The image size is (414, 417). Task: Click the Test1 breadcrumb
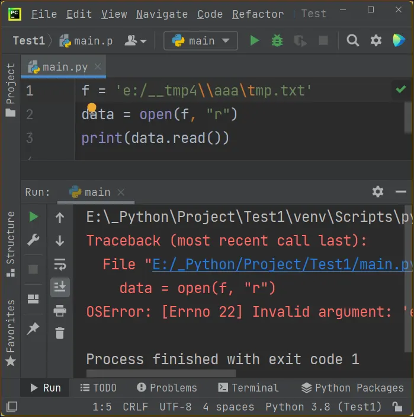(28, 41)
